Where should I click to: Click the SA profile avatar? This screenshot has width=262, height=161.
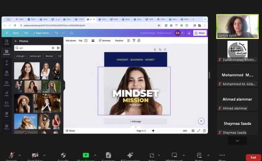point(177,33)
